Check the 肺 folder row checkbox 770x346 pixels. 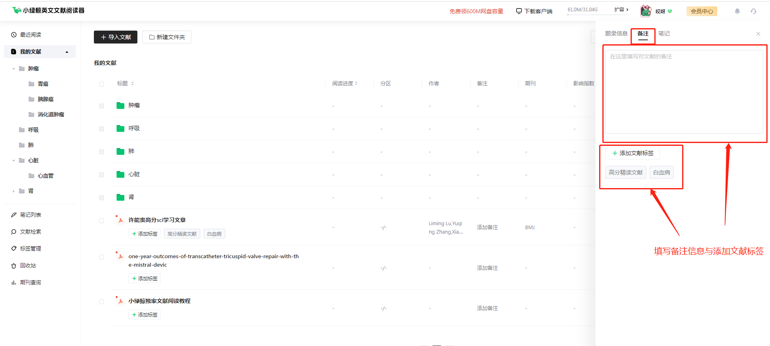(x=102, y=152)
